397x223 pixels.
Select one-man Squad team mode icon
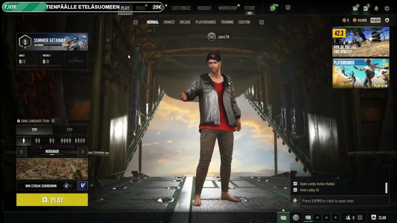(80, 141)
